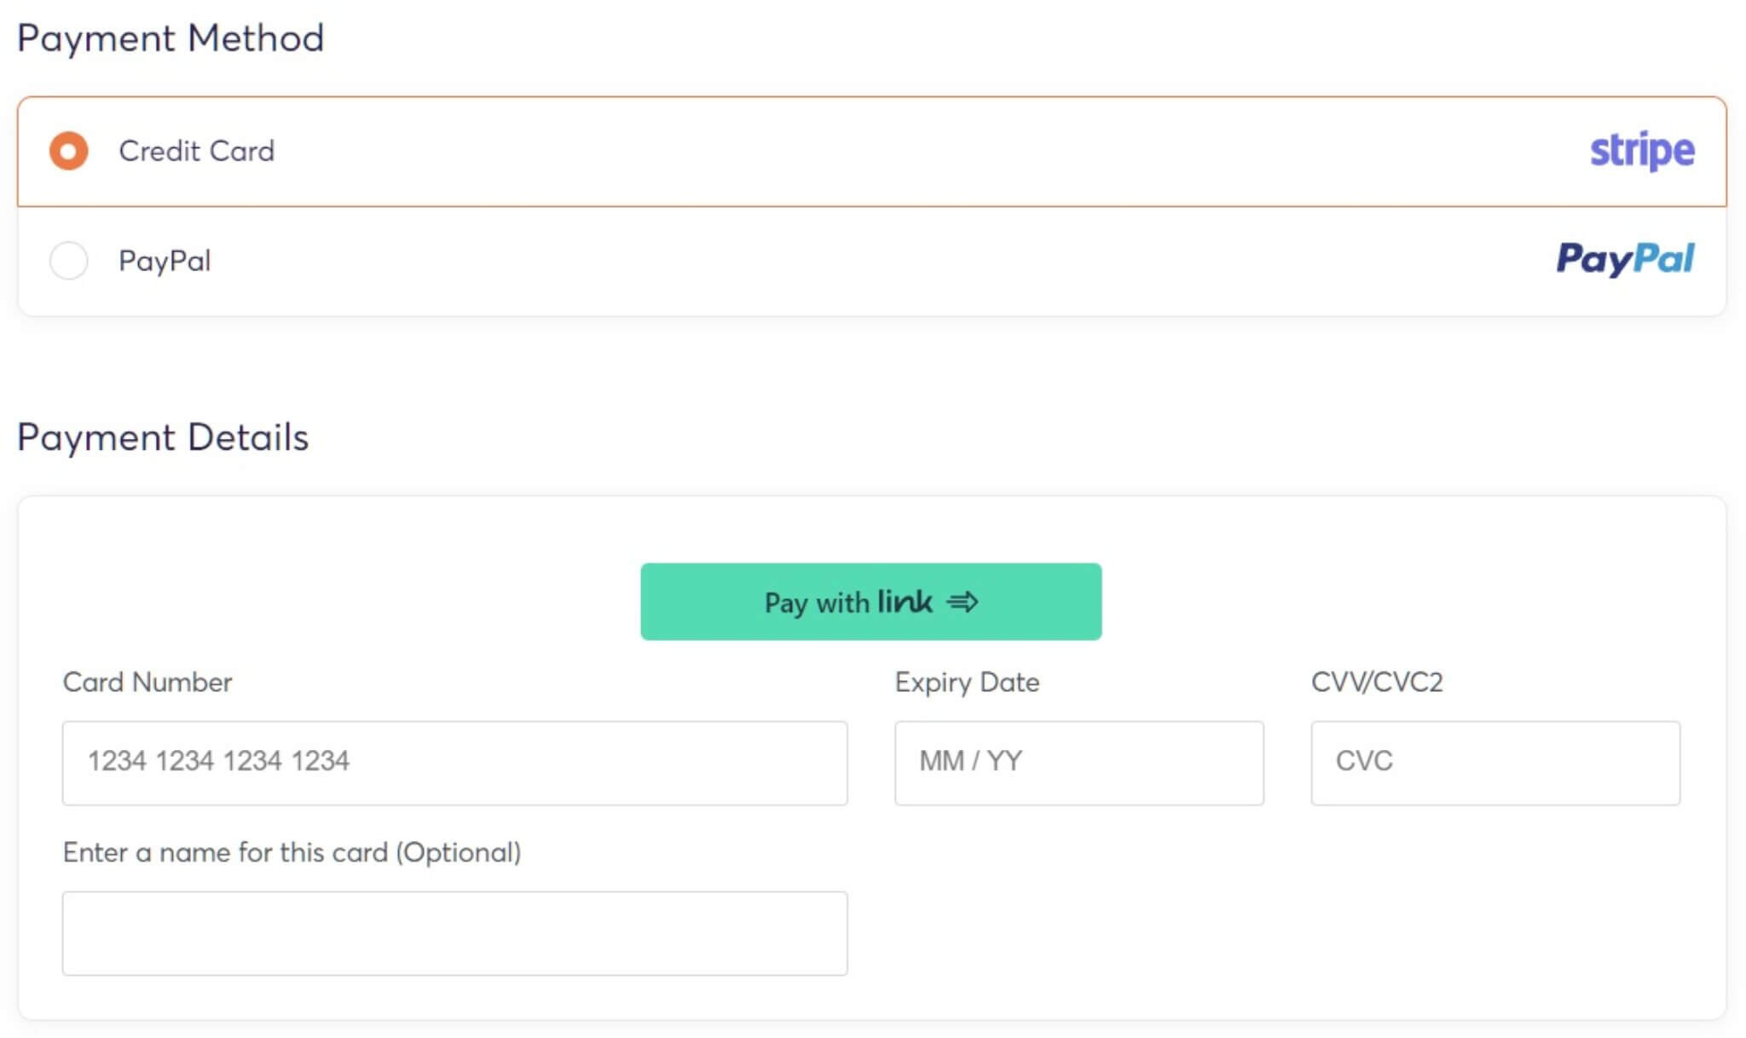
Task: Click the arrow icon on Pay with link
Action: (963, 603)
